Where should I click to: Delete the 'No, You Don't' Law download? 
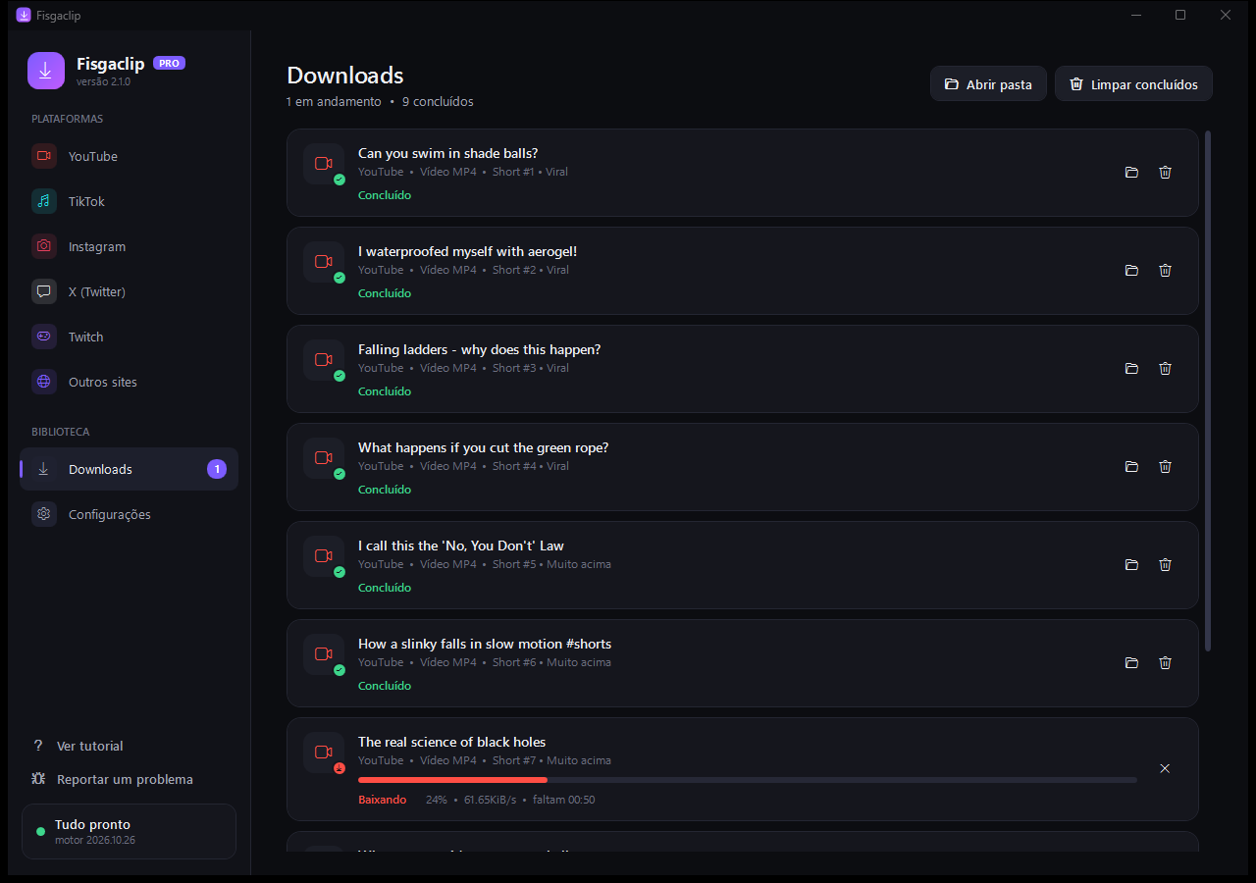click(x=1165, y=564)
